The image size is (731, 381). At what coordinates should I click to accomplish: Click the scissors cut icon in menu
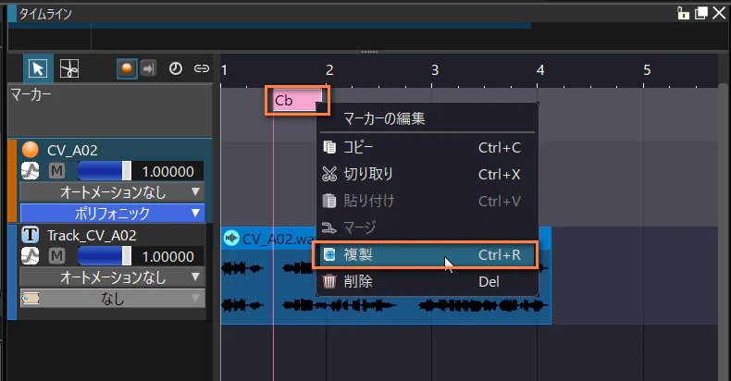[x=329, y=174]
